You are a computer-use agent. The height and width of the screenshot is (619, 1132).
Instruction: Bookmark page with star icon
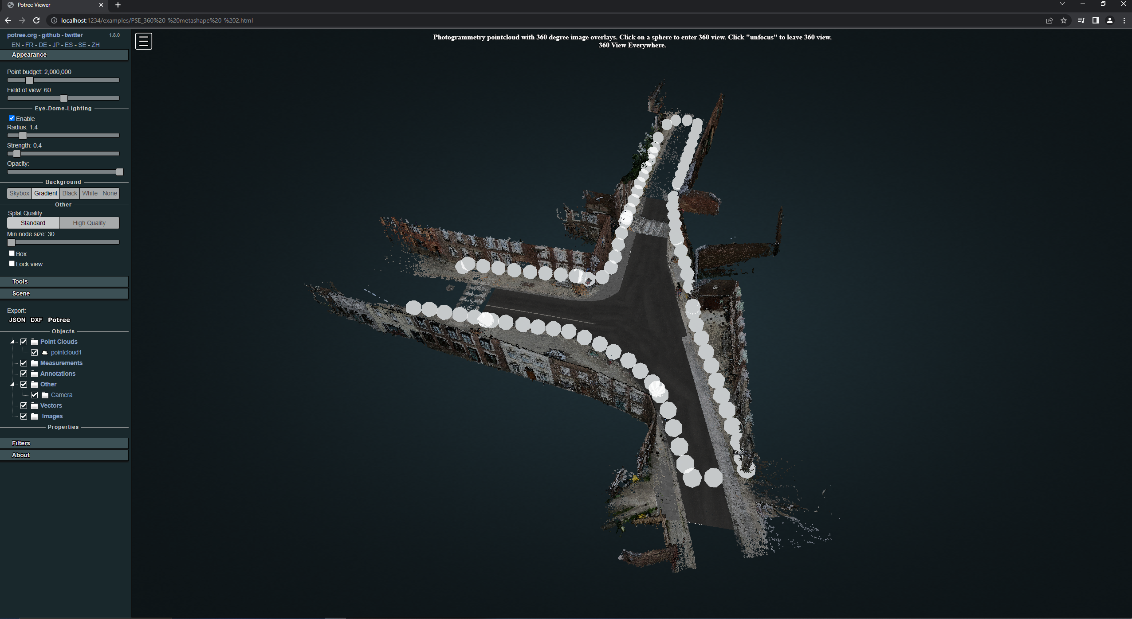pos(1063,20)
